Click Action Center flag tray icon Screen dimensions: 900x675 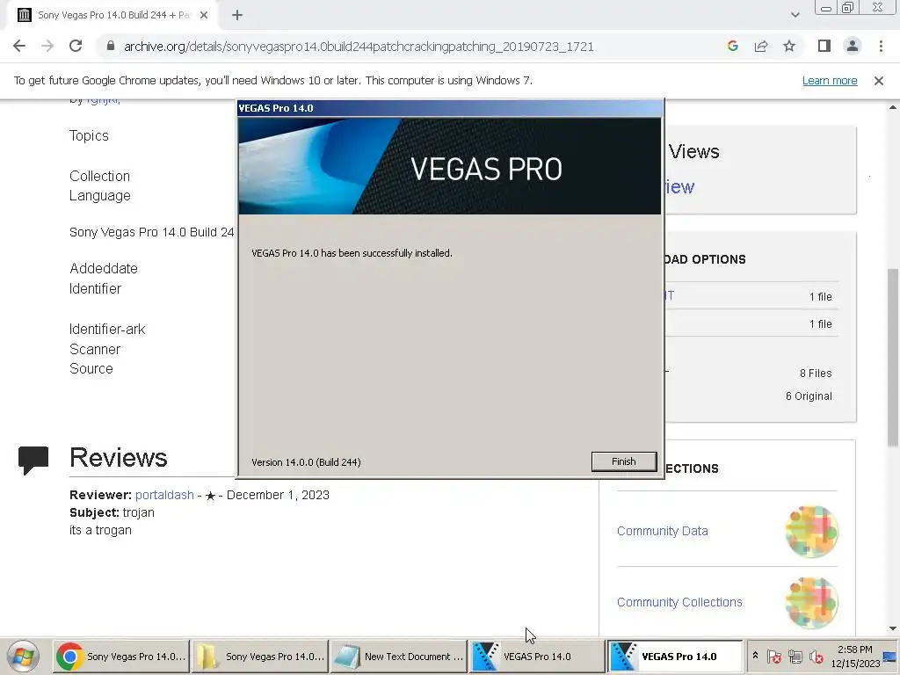[773, 656]
